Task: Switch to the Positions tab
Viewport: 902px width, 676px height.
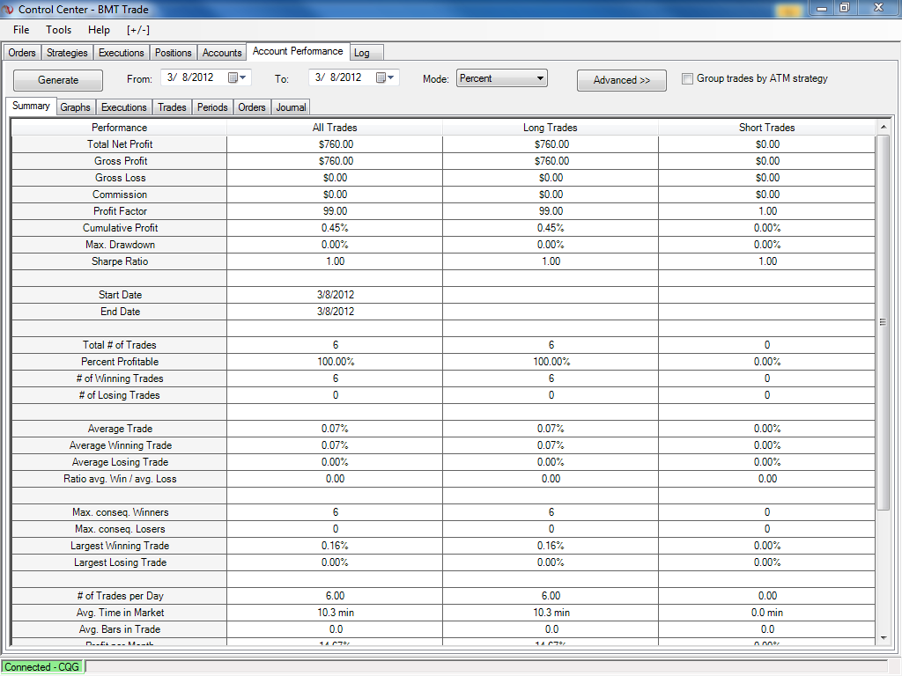Action: tap(174, 52)
